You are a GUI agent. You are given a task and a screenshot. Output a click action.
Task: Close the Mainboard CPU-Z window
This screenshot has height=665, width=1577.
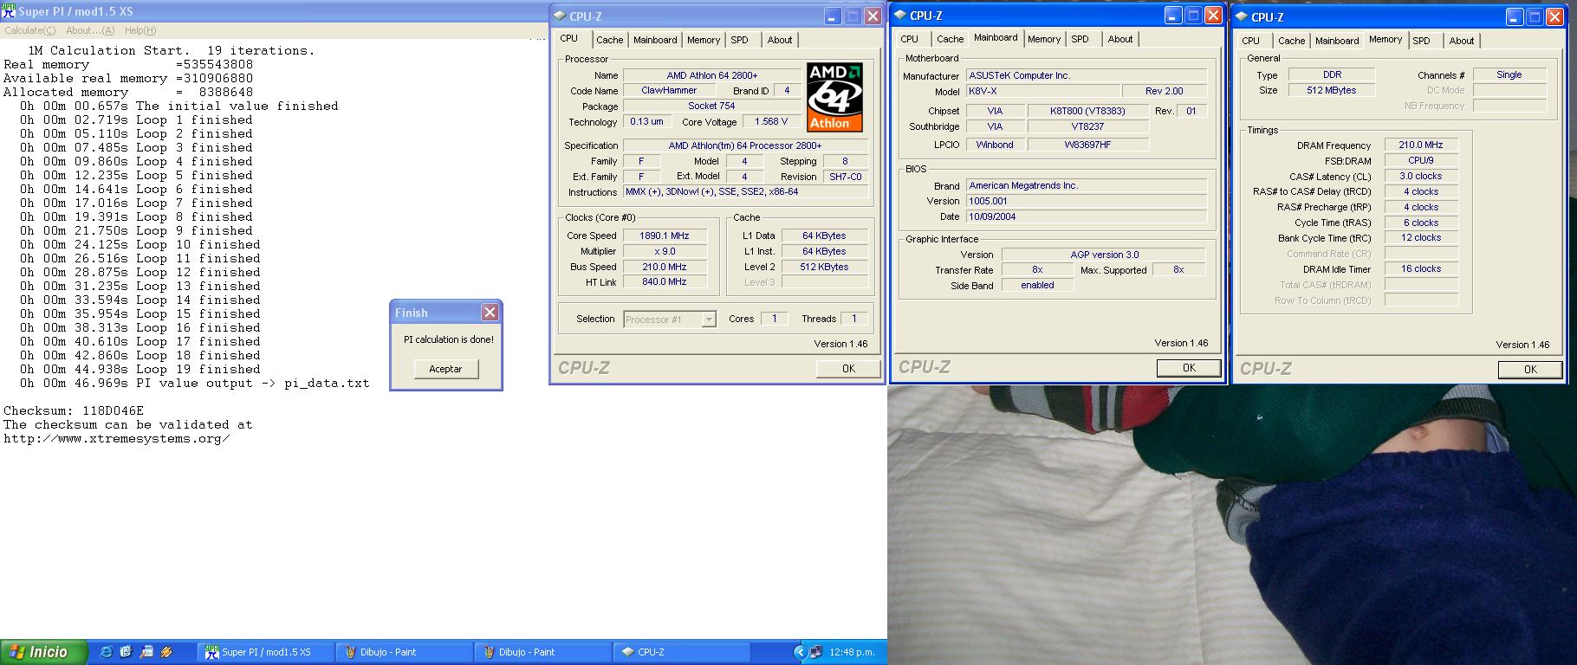point(1213,15)
